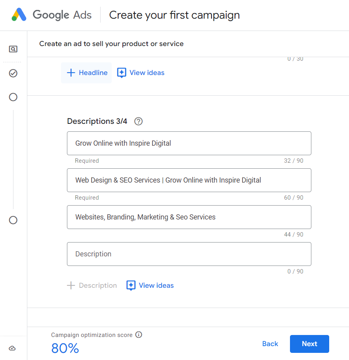Click the '44 / 90' character counter
The image size is (349, 360).
tap(294, 235)
